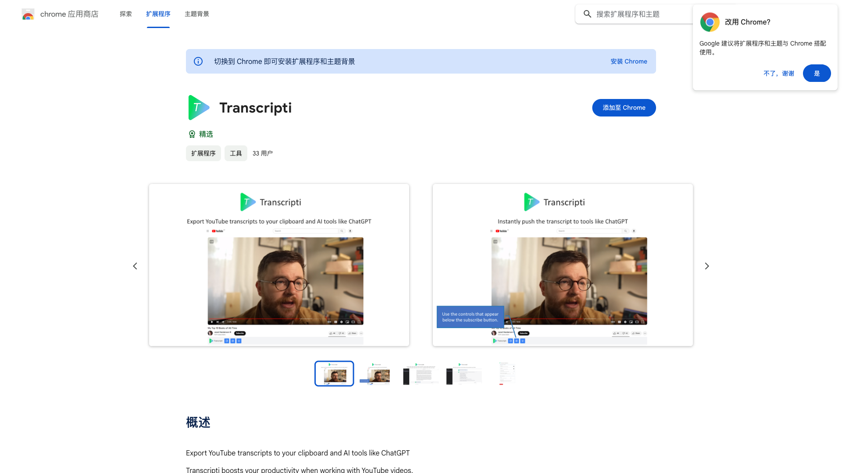Click the 33 用户 user count text
Viewport: 842px width, 473px height.
(263, 153)
